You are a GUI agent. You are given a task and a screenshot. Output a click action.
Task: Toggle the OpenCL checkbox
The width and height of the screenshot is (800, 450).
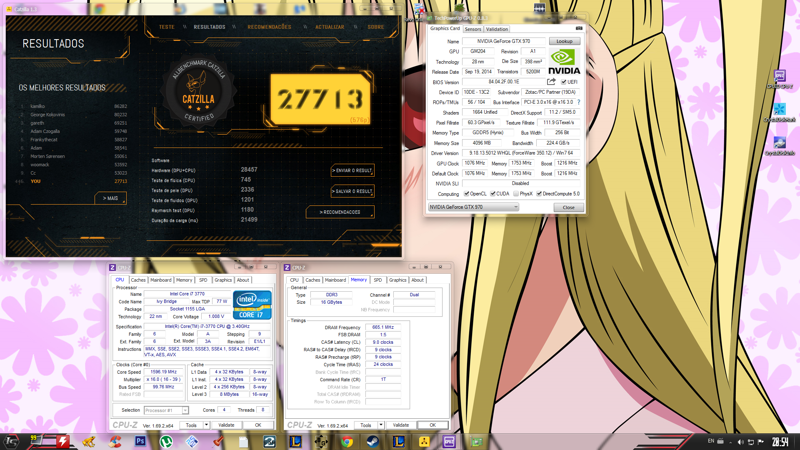pyautogui.click(x=466, y=194)
